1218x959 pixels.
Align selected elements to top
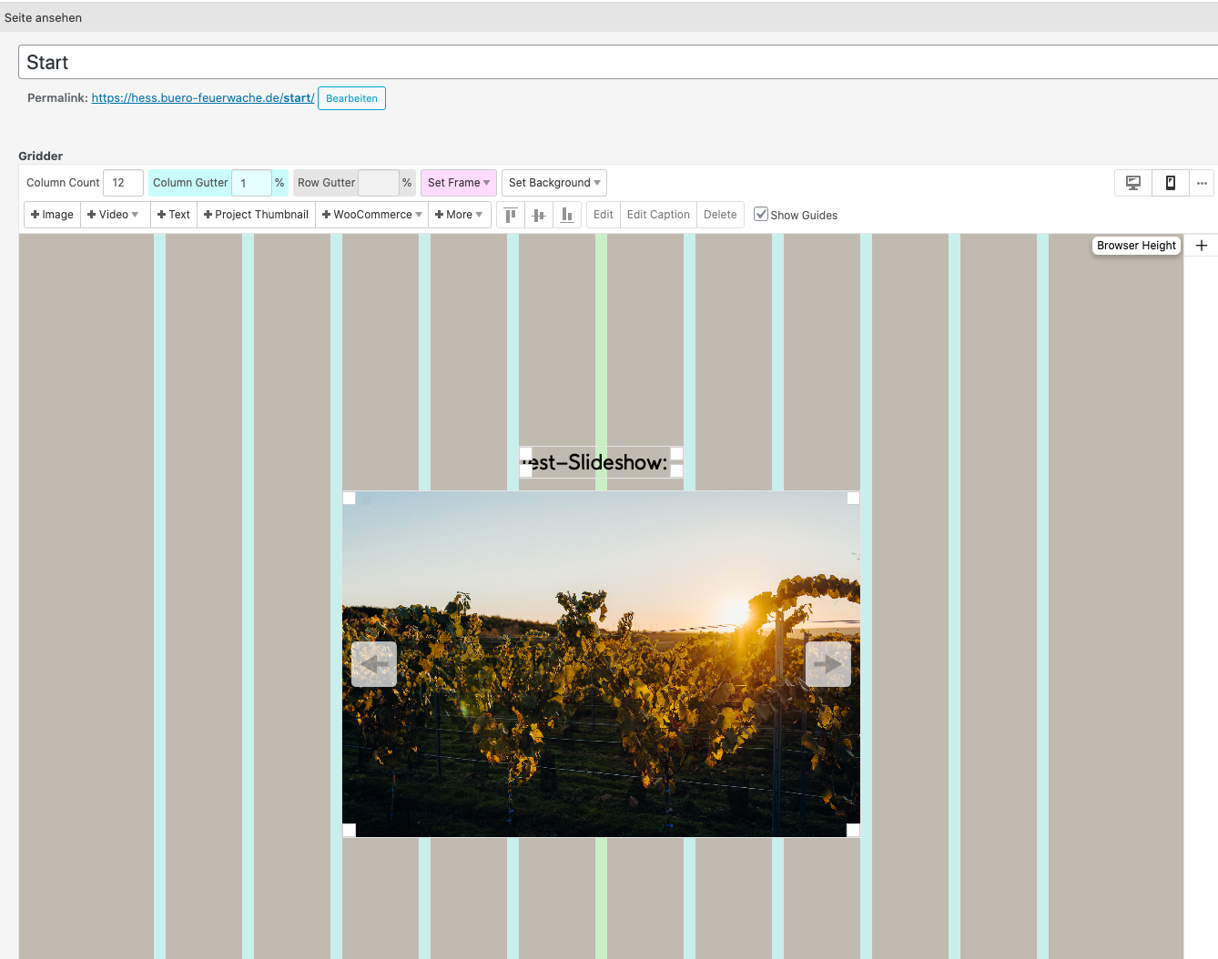click(x=511, y=215)
